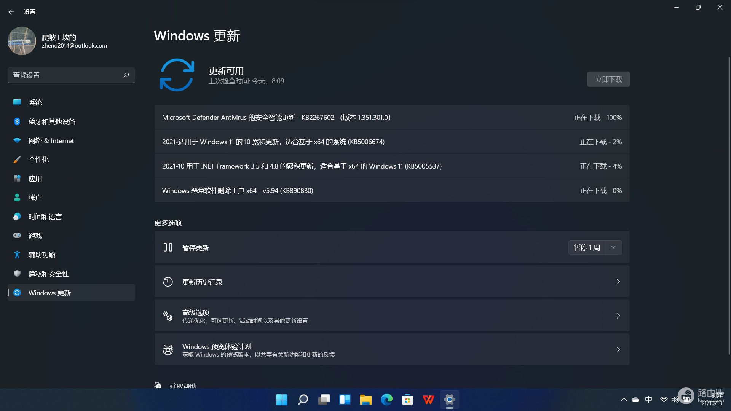Select 隐私和安全性 in the sidebar
731x411 pixels.
point(71,274)
